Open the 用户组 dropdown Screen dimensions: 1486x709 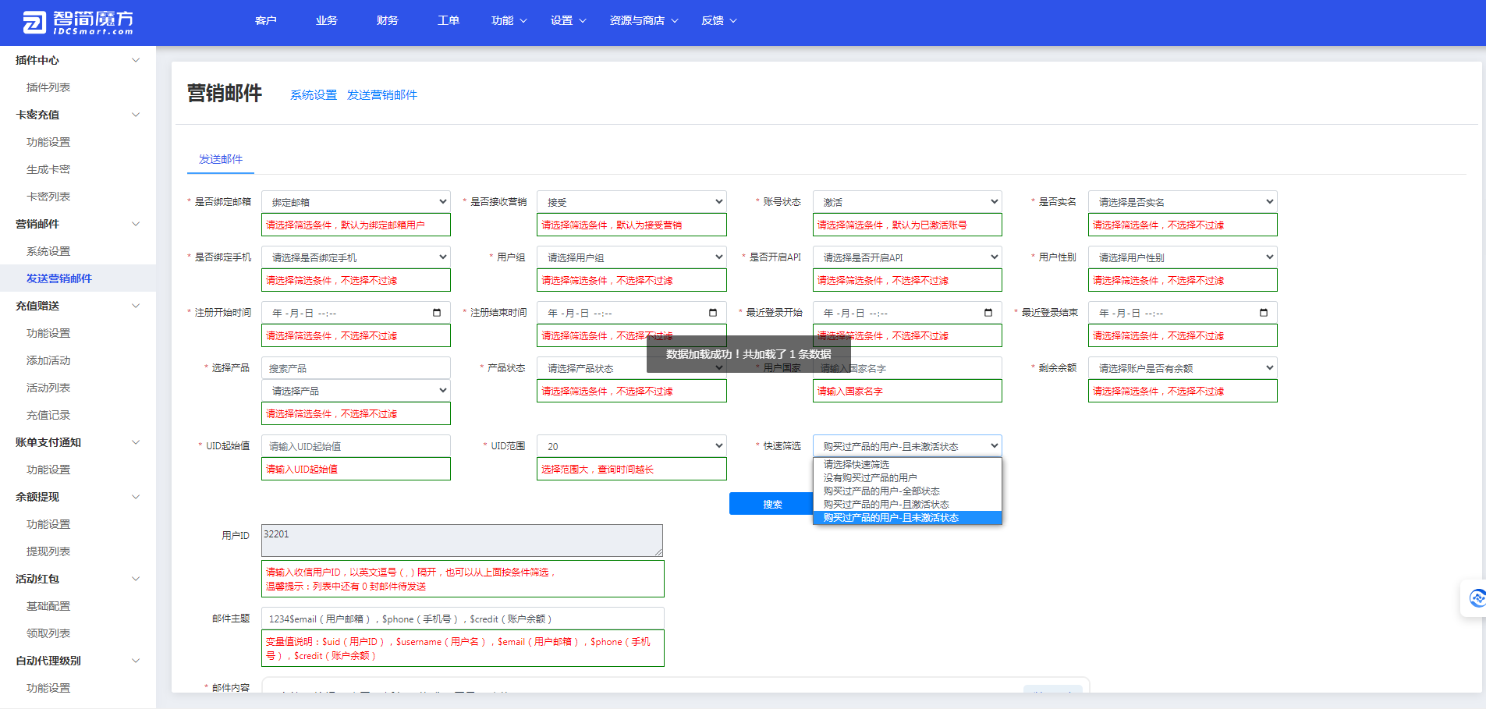(632, 257)
